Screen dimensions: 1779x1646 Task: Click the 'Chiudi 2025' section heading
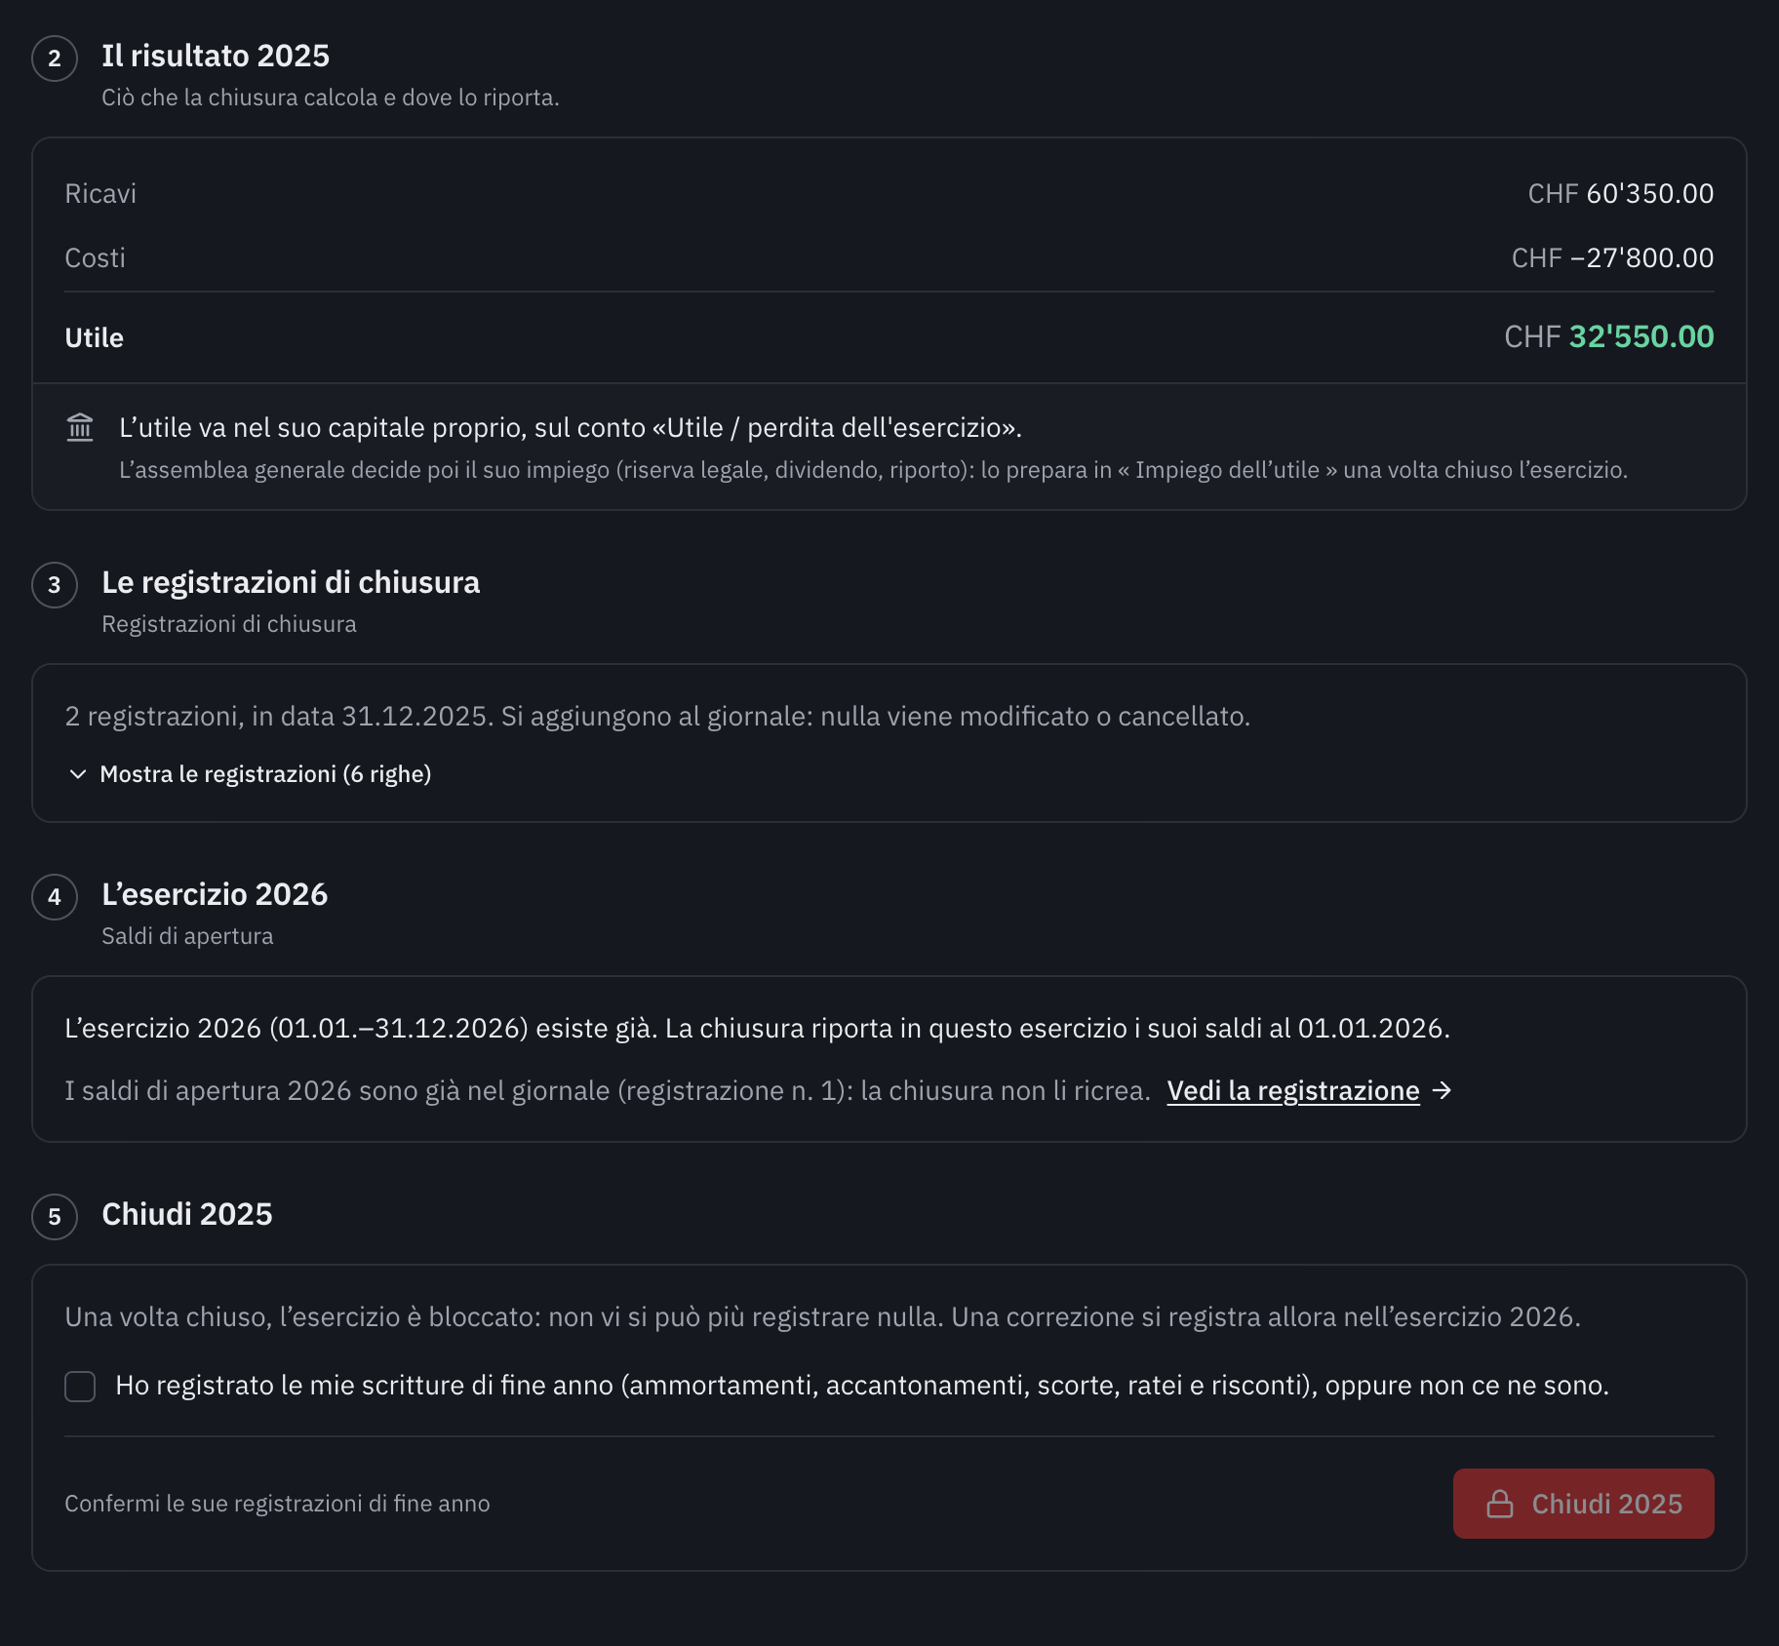click(187, 1214)
